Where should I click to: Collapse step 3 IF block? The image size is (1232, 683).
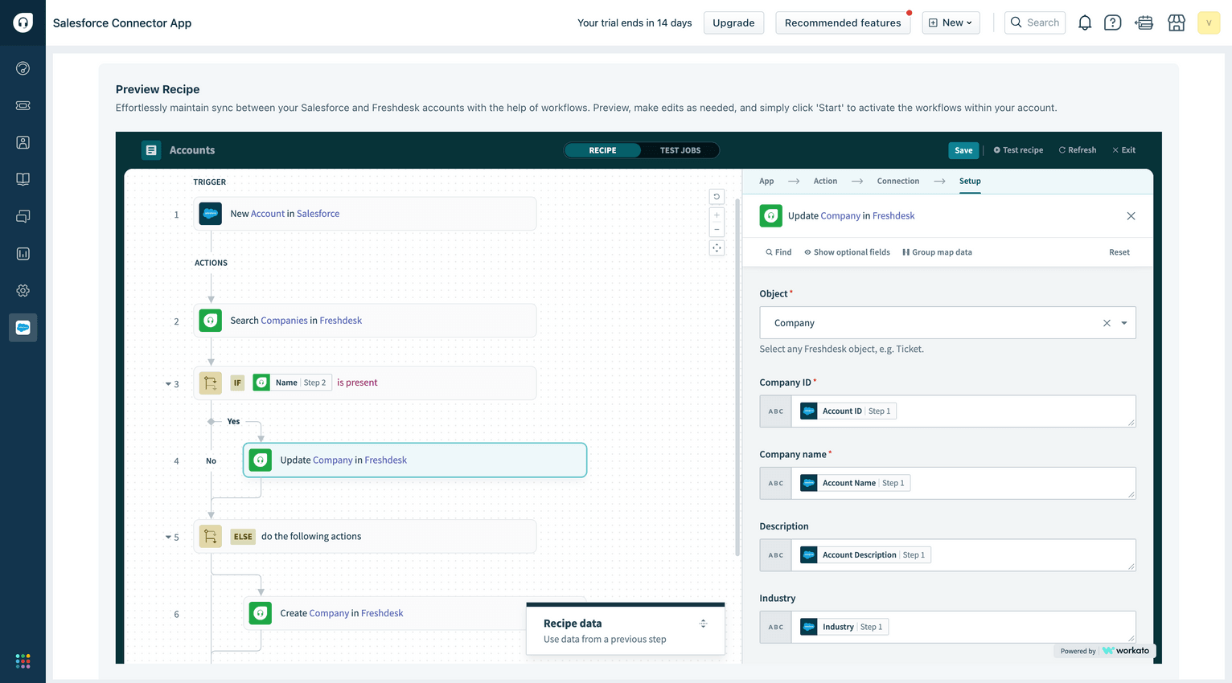click(168, 384)
